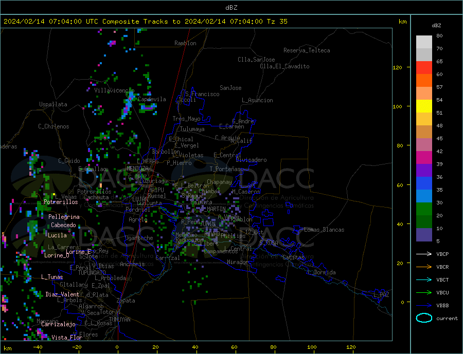Select the 65 dBZ red swatch
The height and width of the screenshot is (354, 463).
424,67
